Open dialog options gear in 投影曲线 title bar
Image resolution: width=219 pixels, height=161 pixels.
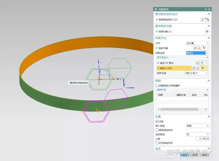click(156, 9)
